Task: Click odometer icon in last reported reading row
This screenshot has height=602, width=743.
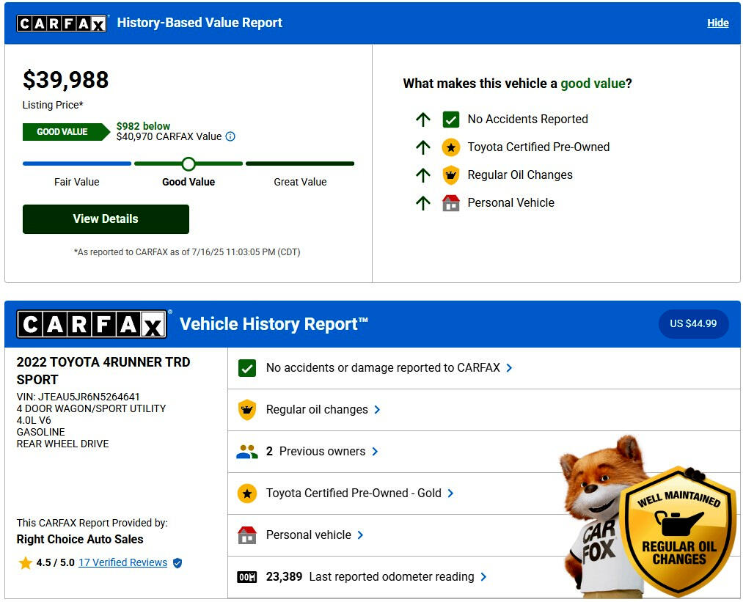Action: pos(247,577)
